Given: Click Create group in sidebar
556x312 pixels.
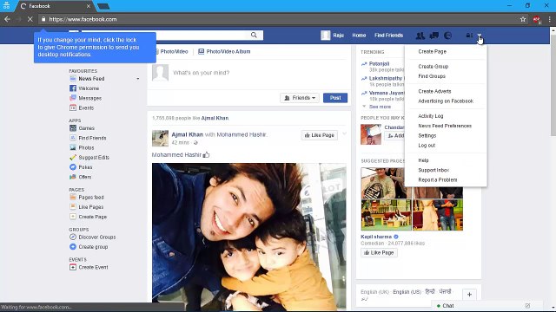Looking at the screenshot, I should coord(93,247).
